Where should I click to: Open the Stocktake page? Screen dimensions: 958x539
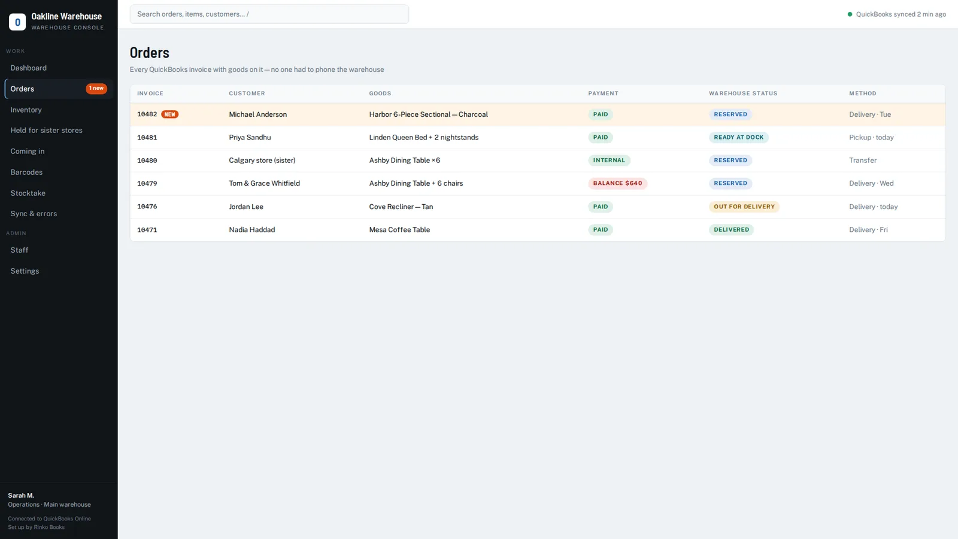point(59,193)
